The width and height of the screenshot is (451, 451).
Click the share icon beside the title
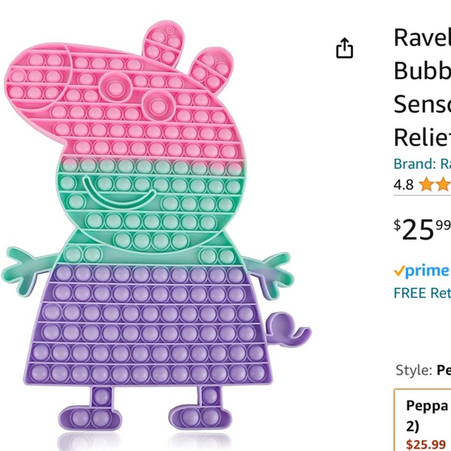tap(344, 48)
